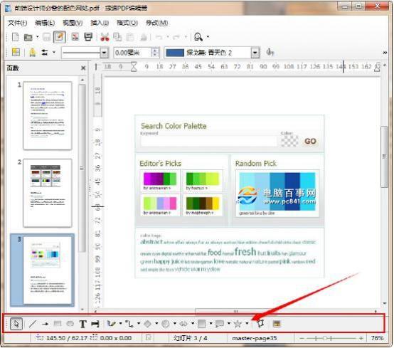Click the blue fill color swatch

[x=175, y=53]
